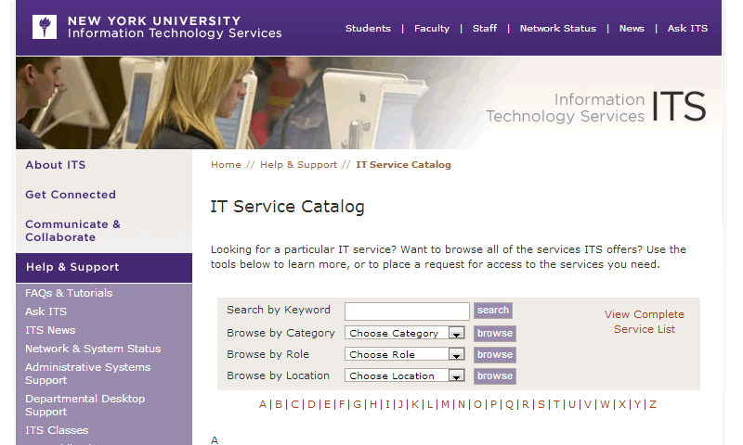
Task: Click the ITS header banner image
Action: (369, 103)
